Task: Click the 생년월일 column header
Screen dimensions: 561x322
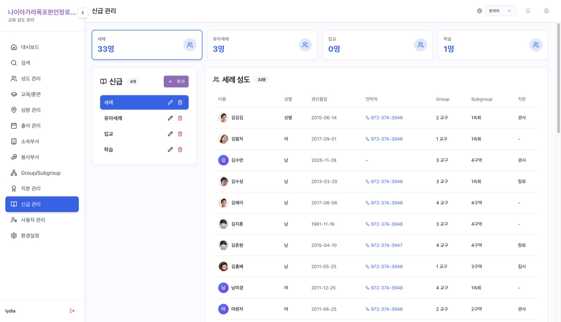Action: click(x=319, y=99)
